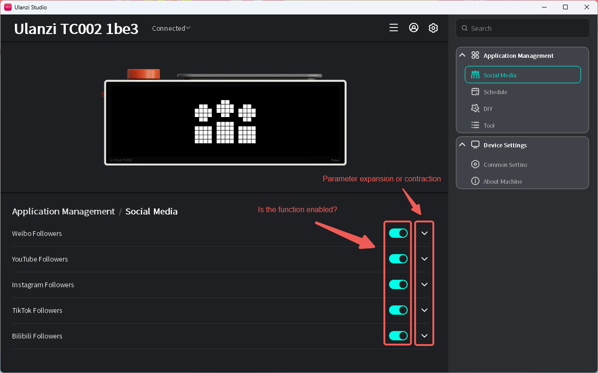Click the device LED display preview
This screenshot has height=373, width=598.
(x=225, y=123)
